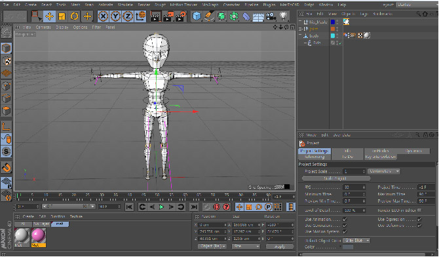Toggle Y axis lock
The image size is (439, 257).
coord(115,16)
